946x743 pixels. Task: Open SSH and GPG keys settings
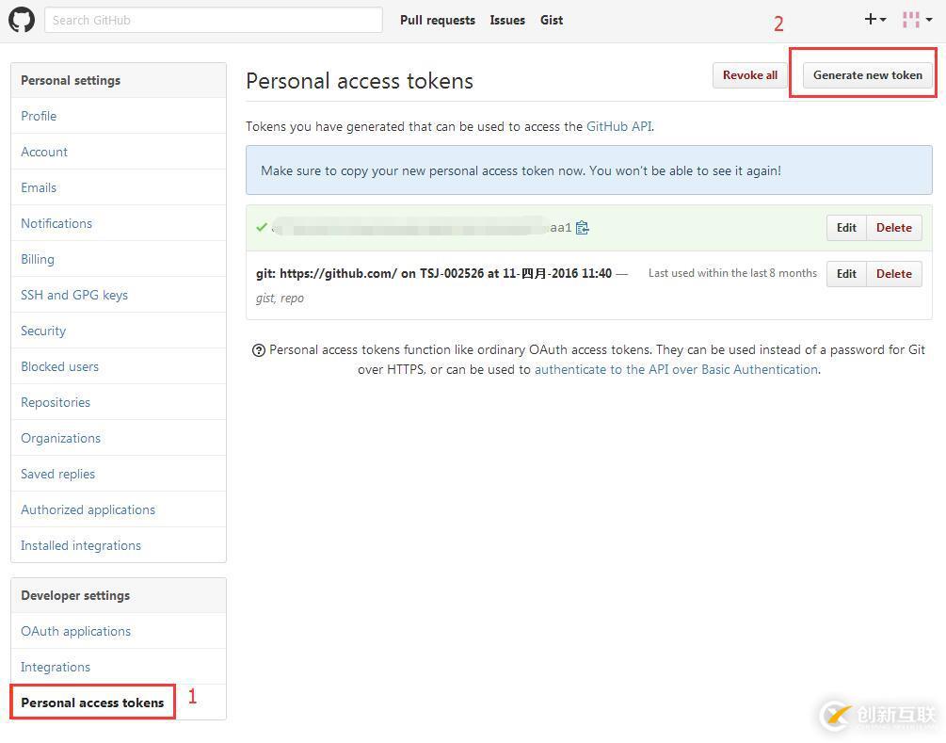74,295
